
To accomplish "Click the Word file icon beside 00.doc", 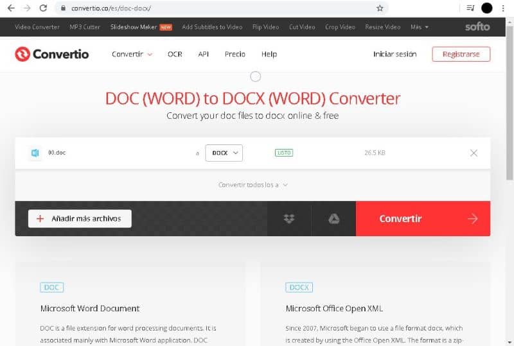I will [x=35, y=153].
